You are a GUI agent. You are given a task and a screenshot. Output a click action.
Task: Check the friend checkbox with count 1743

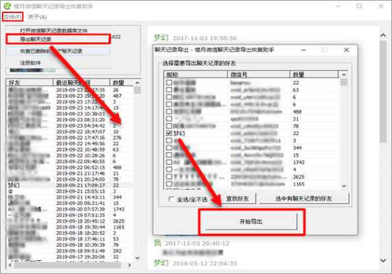tap(169, 162)
